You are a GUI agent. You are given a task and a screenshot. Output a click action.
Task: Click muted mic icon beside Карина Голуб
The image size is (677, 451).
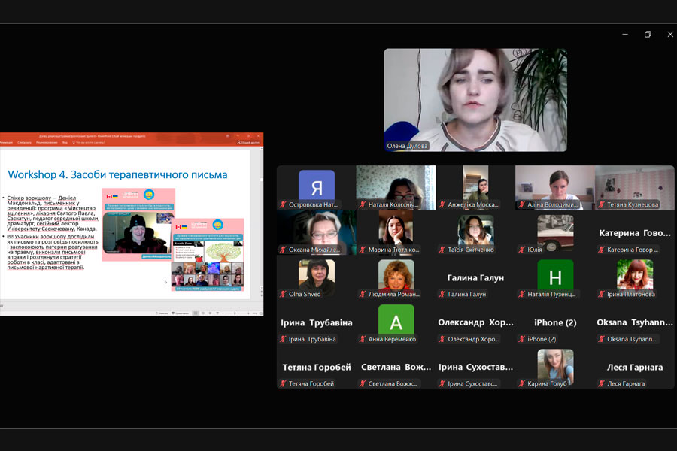coord(522,383)
